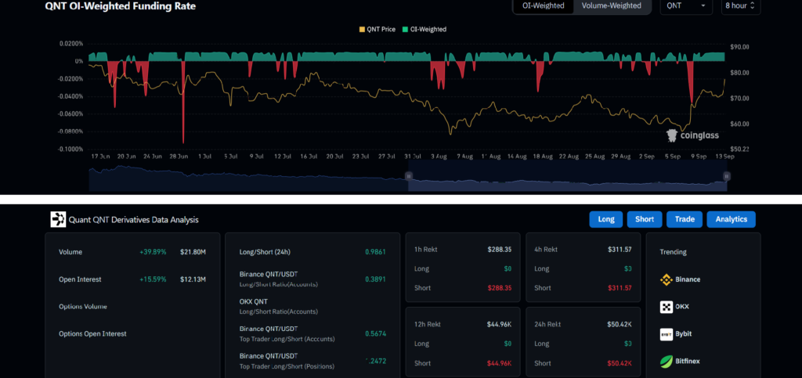Click the 24h Rekt Short value $50.42K
The height and width of the screenshot is (378, 802).
click(620, 362)
